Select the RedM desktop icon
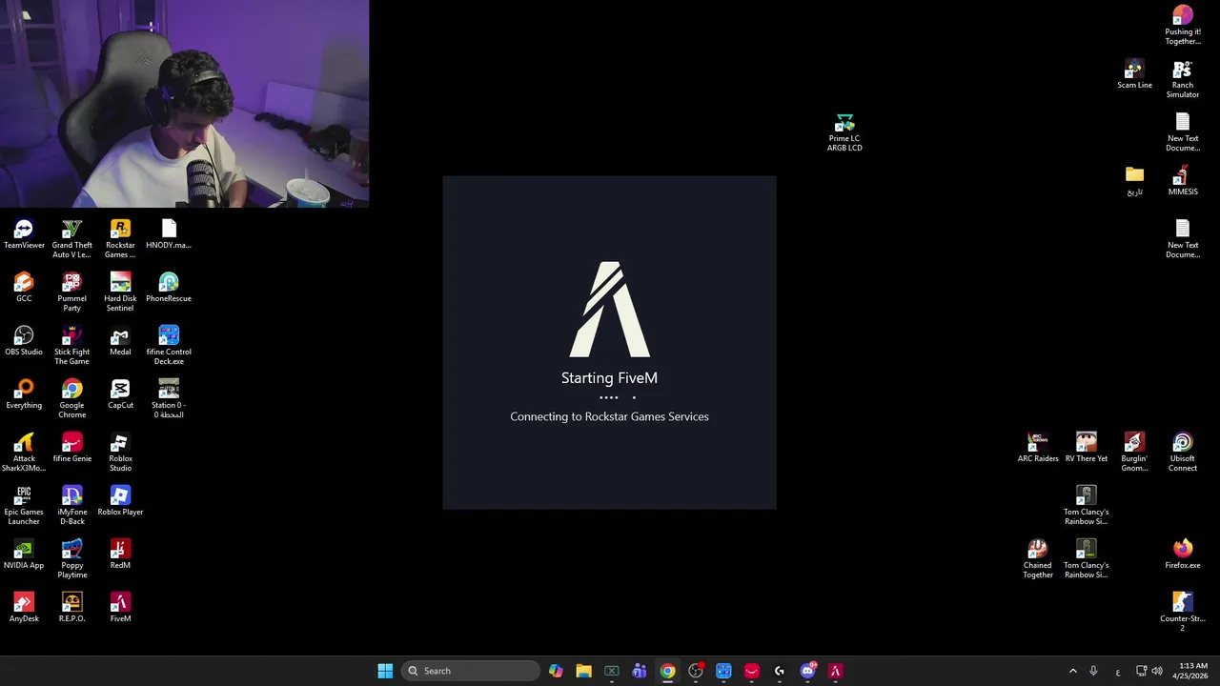 tap(120, 555)
